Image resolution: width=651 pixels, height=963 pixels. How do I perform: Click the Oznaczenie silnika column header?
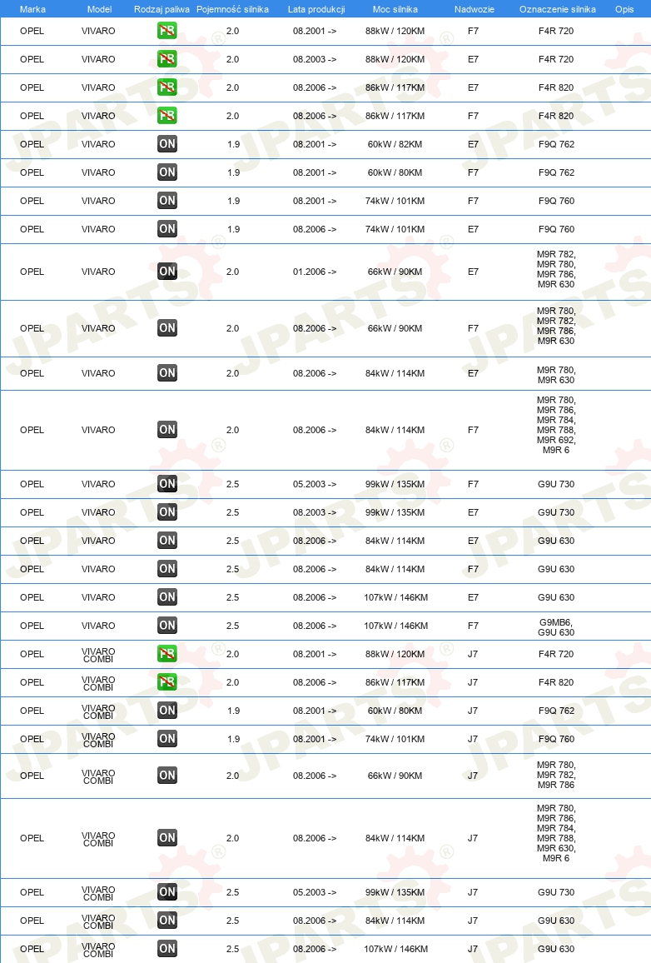[x=557, y=9]
